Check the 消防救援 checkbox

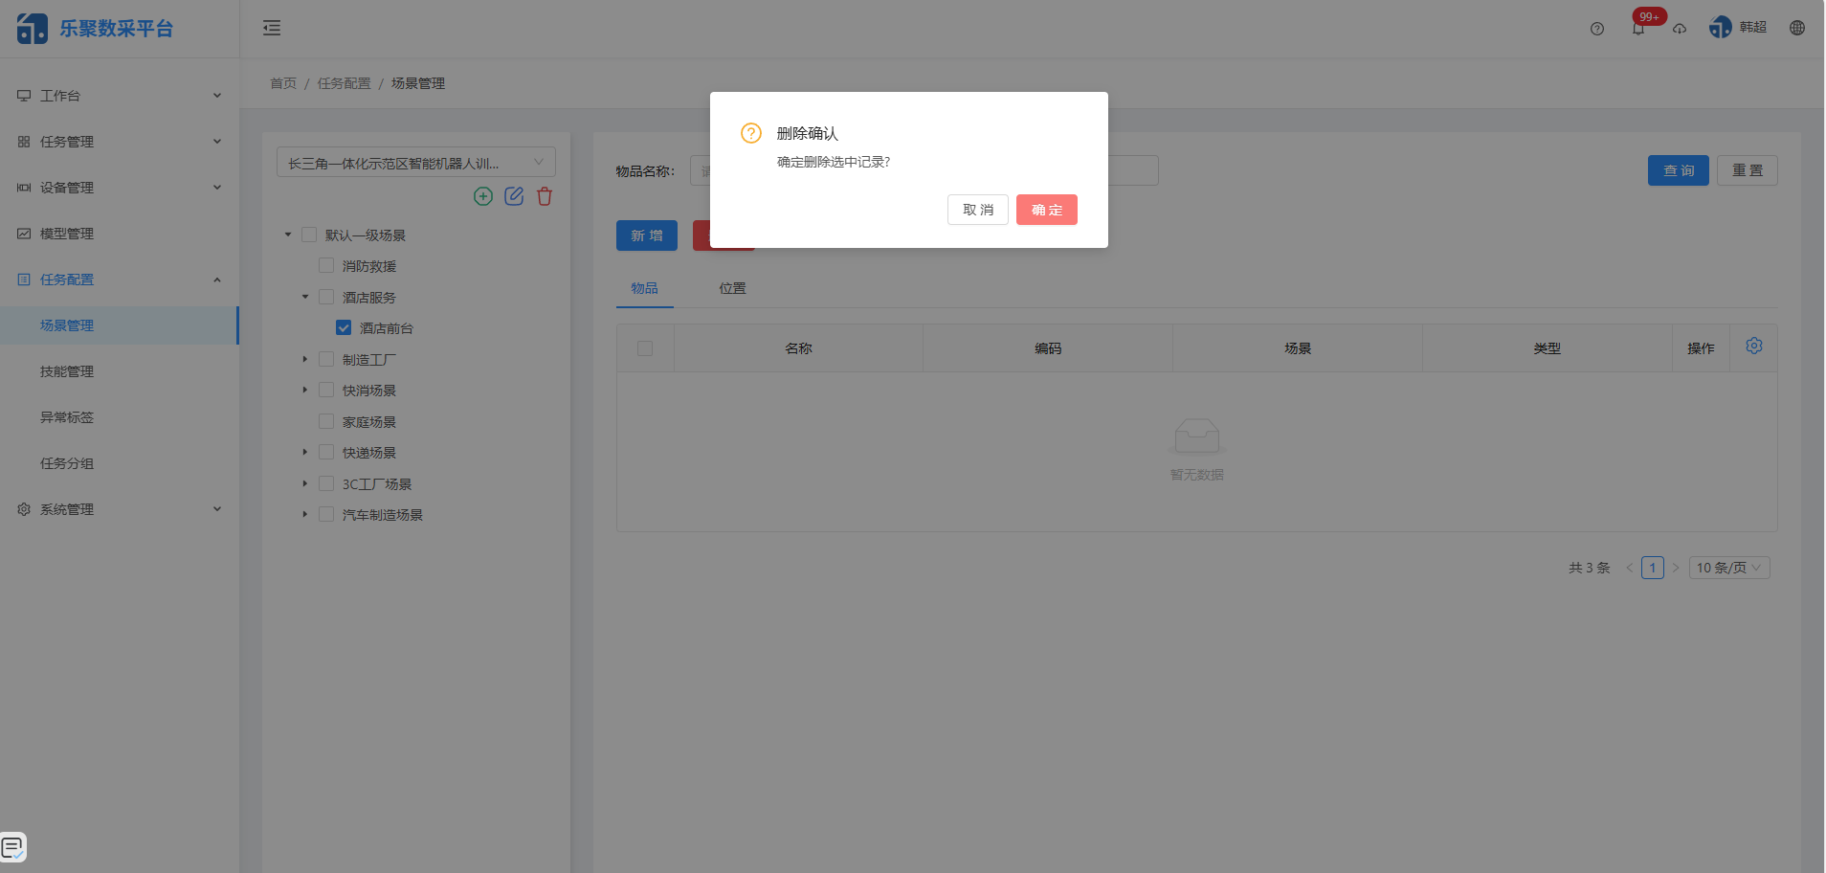[x=326, y=266]
